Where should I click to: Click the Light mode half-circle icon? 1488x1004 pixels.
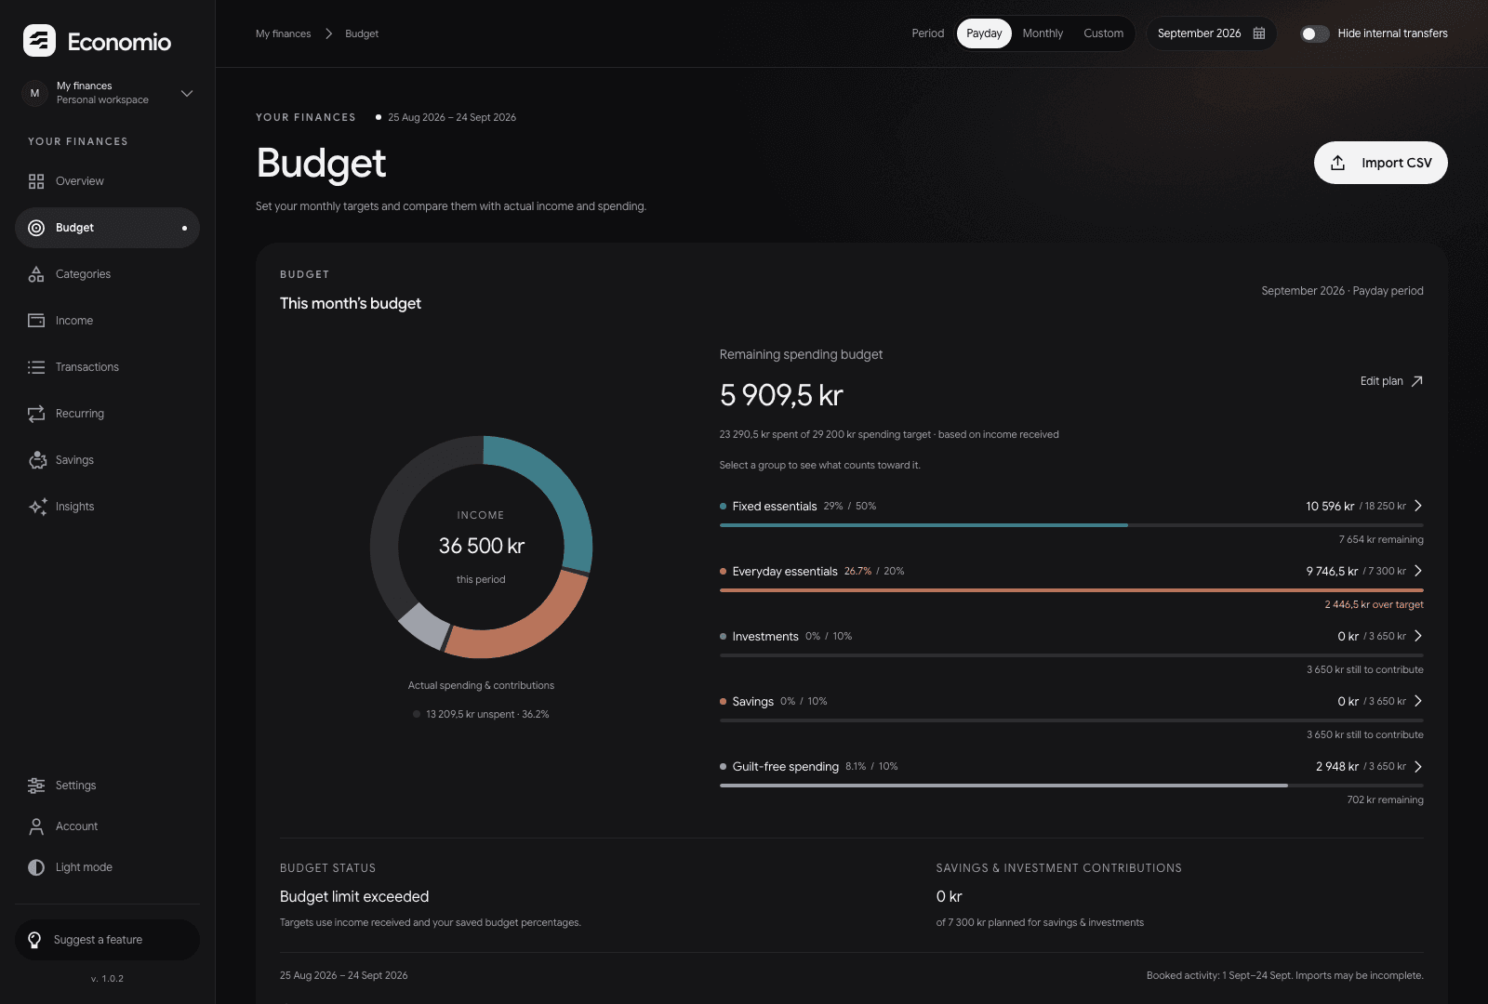click(36, 867)
